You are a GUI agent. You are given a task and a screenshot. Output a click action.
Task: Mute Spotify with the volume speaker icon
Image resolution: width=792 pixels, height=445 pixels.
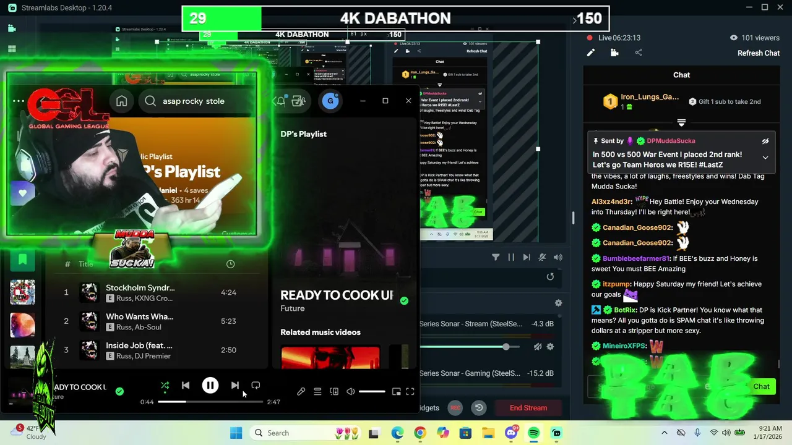click(x=351, y=391)
